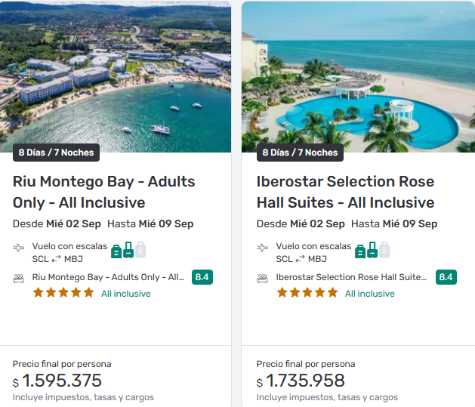Click the $1.735.958 final price
This screenshot has height=407, width=475.
tap(306, 381)
